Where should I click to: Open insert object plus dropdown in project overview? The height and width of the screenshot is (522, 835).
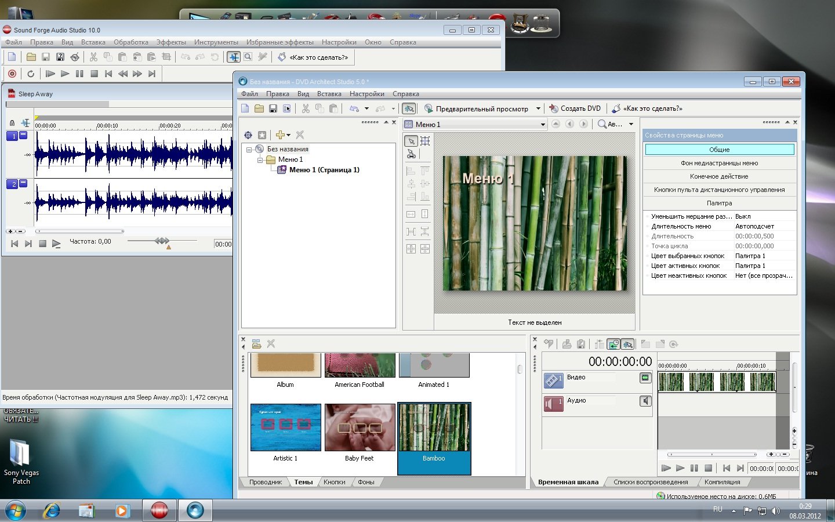[283, 135]
